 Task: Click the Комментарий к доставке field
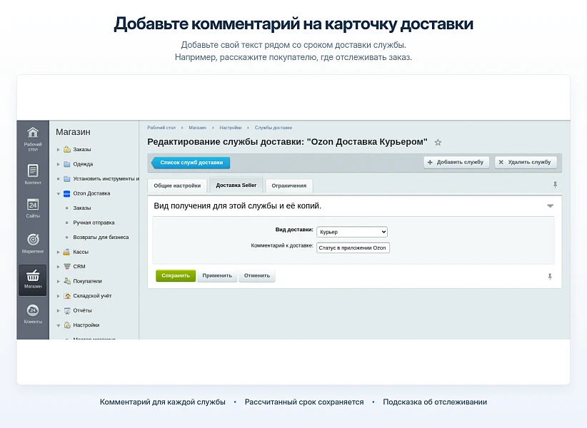pyautogui.click(x=353, y=248)
